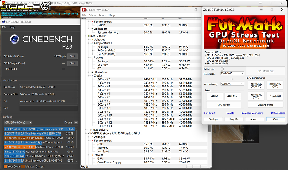The width and height of the screenshot is (288, 170).
Task: Follow the Donate link
Action: point(230,113)
